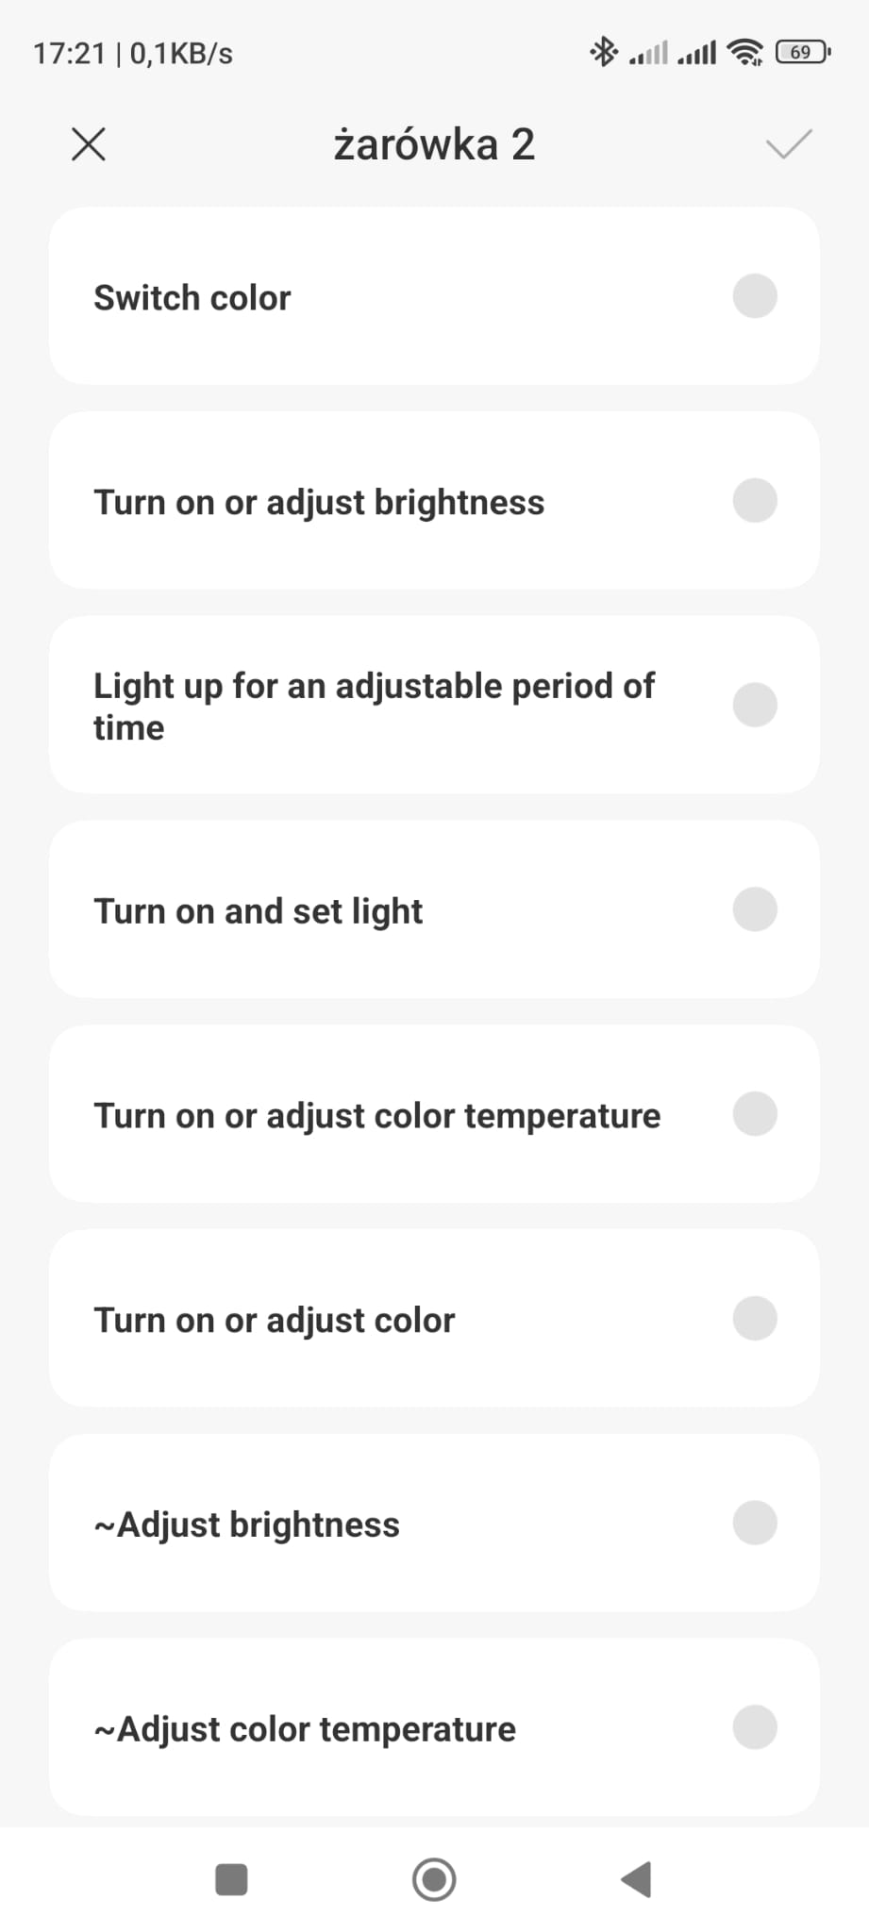The image size is (869, 1932).
Task: Select radio for Light up for adjustable period
Action: click(x=755, y=705)
